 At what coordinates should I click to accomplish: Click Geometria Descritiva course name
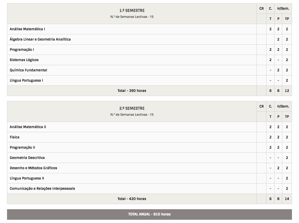click(27, 158)
